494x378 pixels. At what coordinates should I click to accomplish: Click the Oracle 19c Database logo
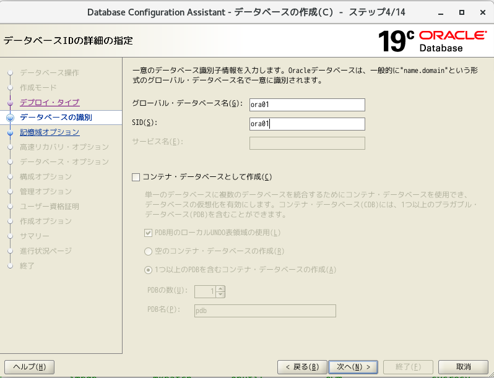[432, 41]
